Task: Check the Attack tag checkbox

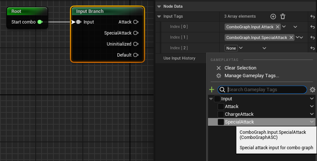Action: tap(221, 107)
